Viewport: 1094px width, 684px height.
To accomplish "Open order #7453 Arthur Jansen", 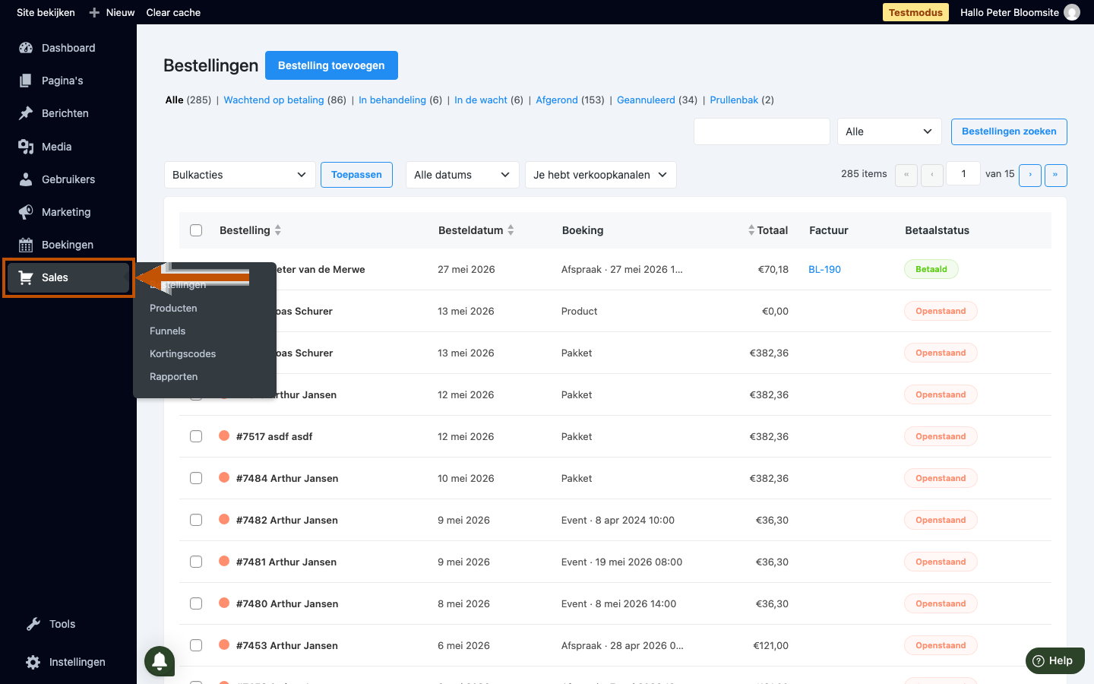I will [287, 645].
